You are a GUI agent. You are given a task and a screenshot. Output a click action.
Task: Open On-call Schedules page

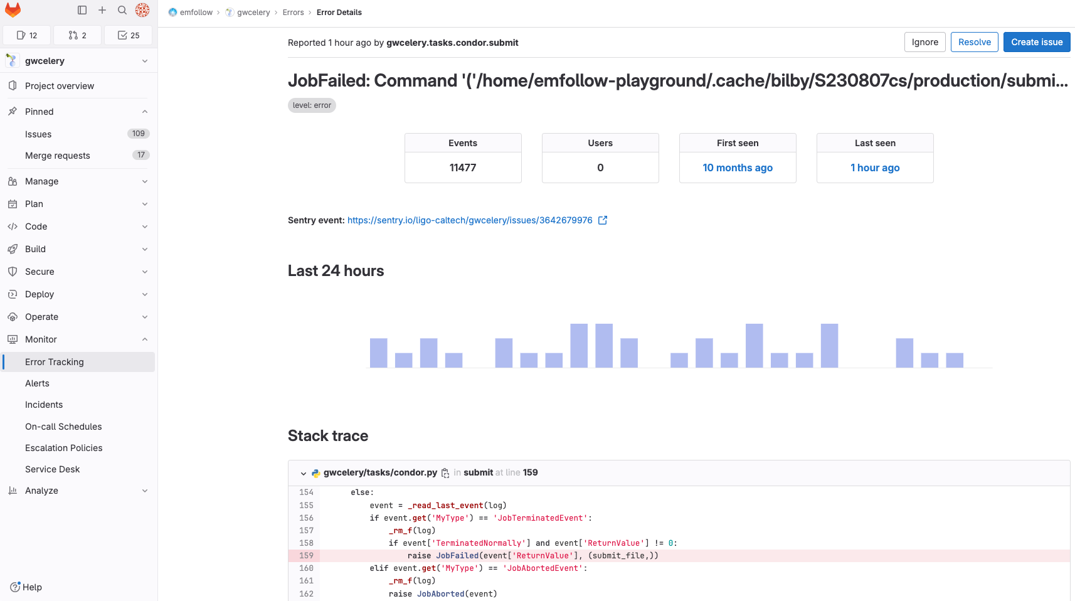point(78,427)
